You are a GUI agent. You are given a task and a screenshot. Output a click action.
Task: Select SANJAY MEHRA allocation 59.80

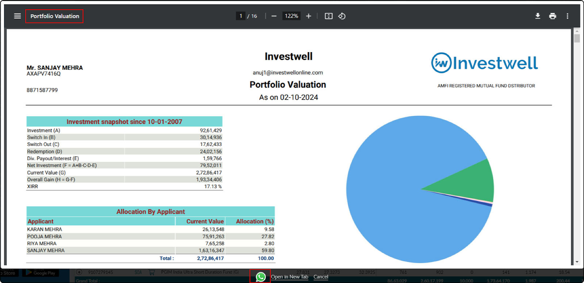[x=268, y=251]
